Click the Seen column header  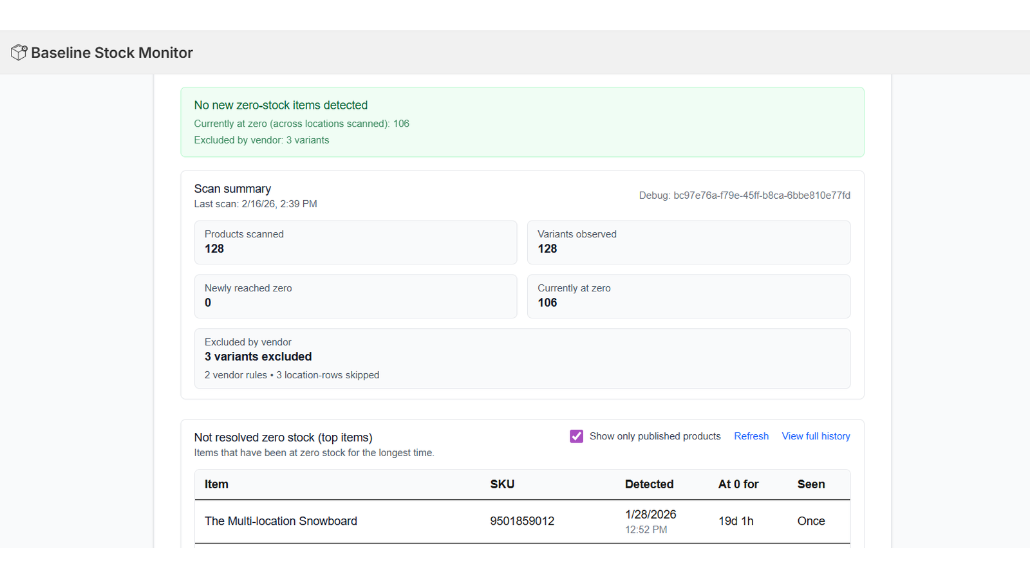point(810,484)
